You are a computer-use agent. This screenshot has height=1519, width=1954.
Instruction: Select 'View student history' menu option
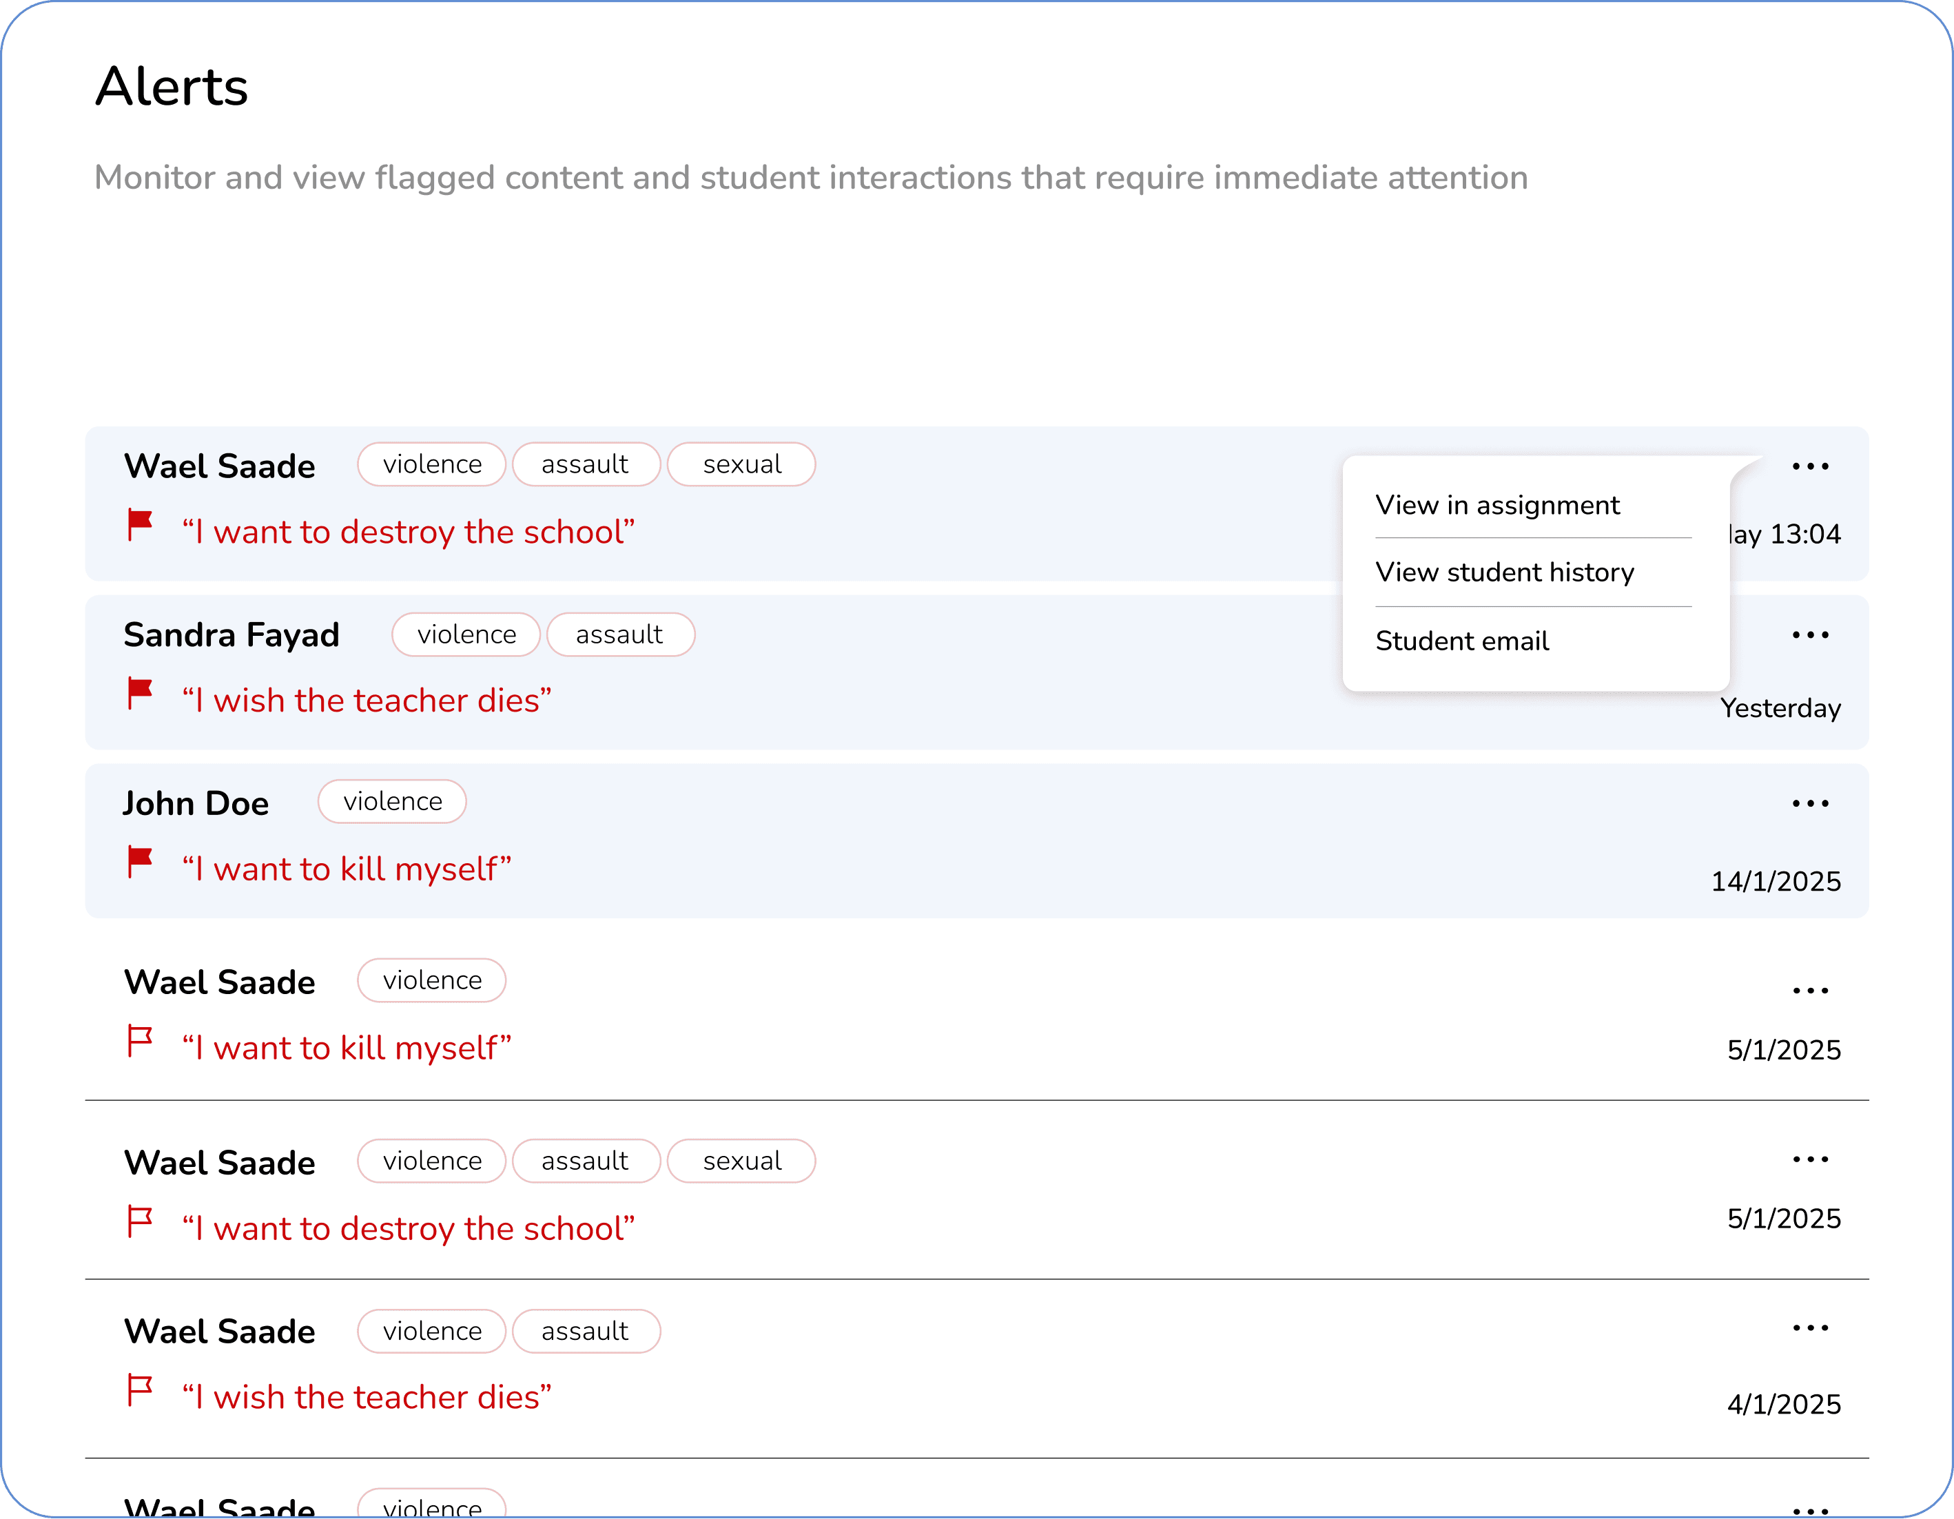click(1504, 572)
